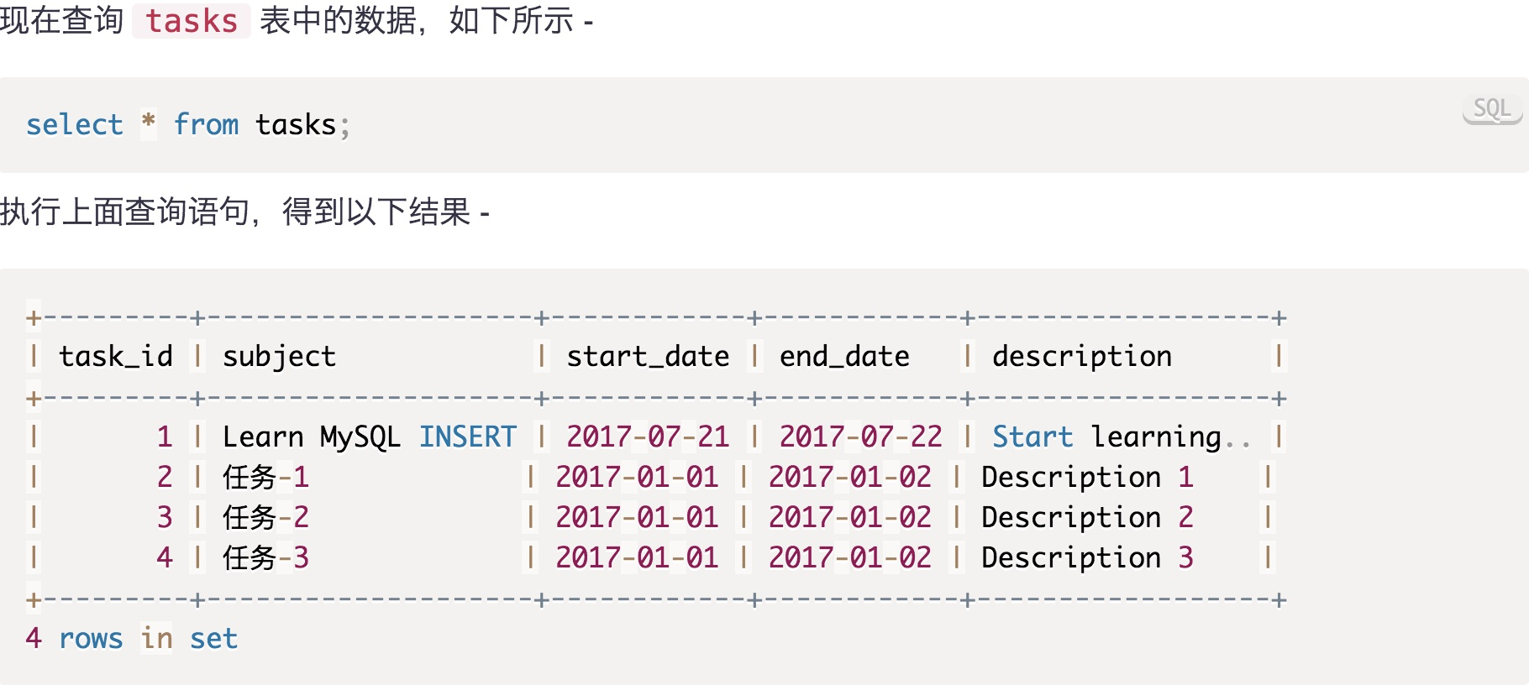Click the asterisk in the SQL query
The image size is (1529, 685).
(149, 123)
